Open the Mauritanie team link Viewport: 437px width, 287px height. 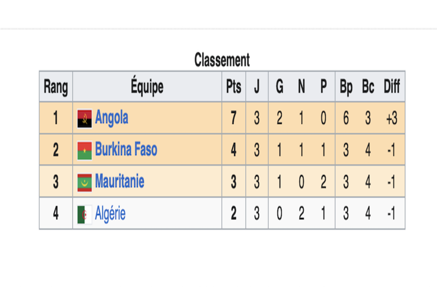(119, 181)
